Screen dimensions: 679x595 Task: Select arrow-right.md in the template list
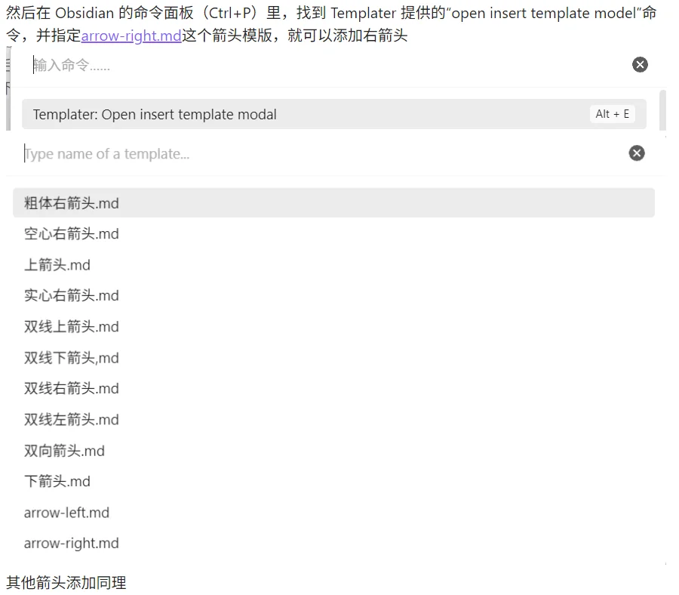[x=333, y=544]
